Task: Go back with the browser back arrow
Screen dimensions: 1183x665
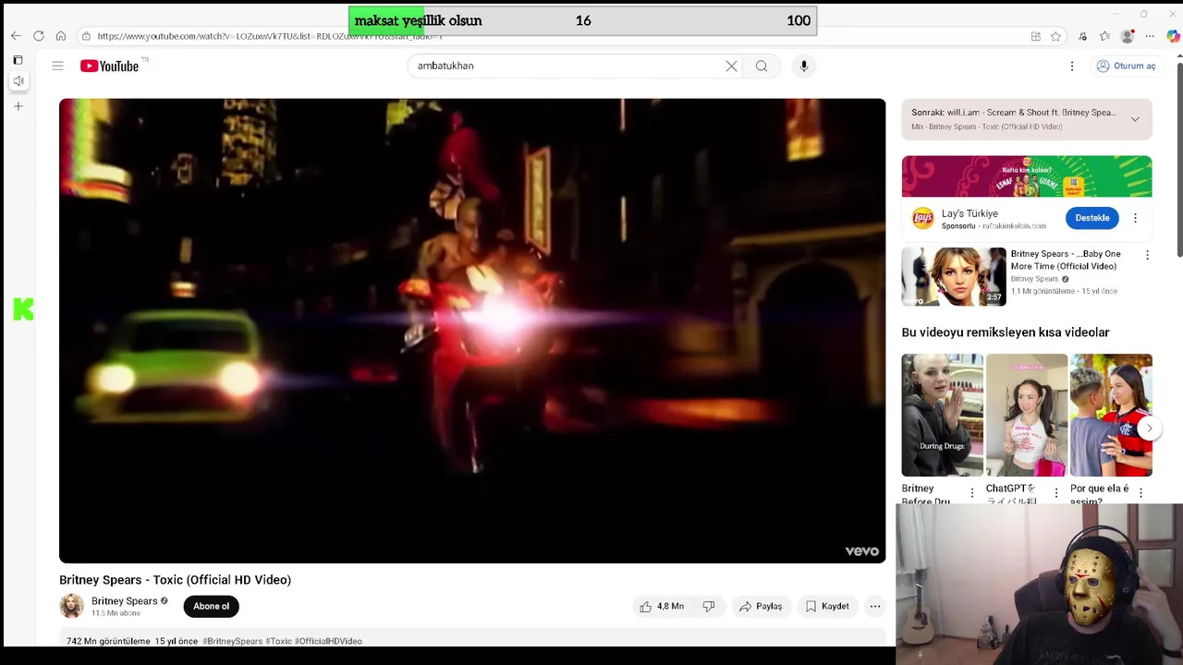Action: 16,36
